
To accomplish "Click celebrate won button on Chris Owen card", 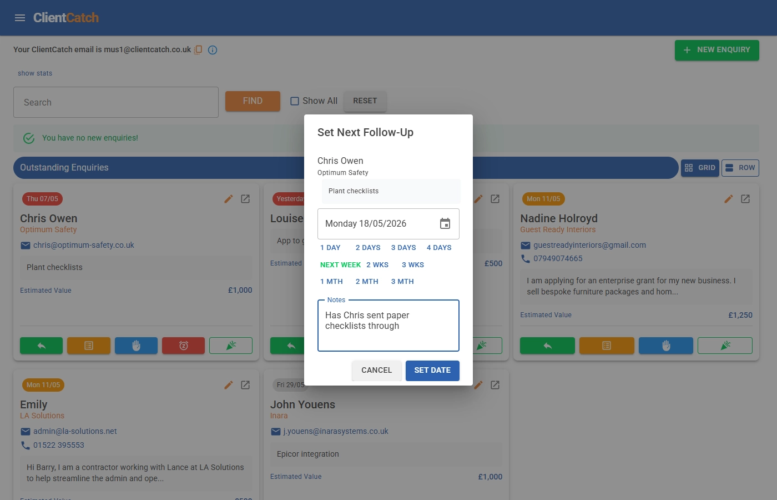I will (231, 346).
